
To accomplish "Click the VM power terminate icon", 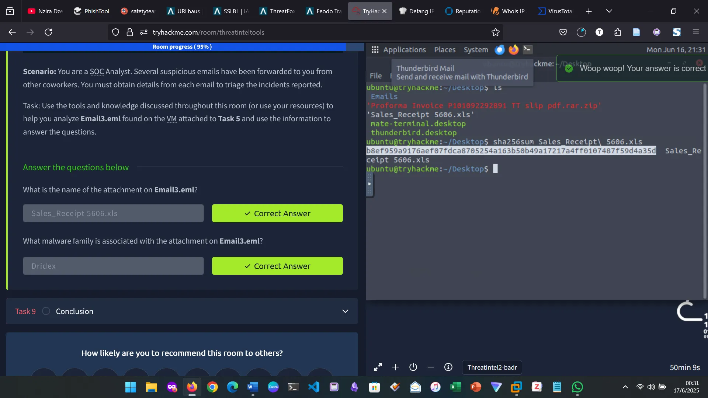I will click(413, 367).
